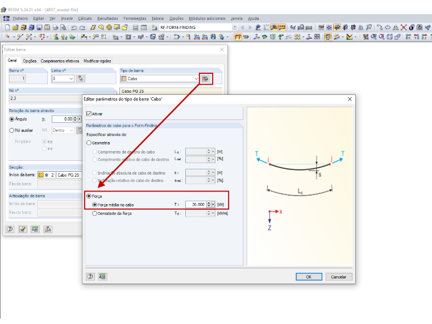Click the β angle stepper arrows
Screen dimensions: 432x324
click(x=75, y=119)
